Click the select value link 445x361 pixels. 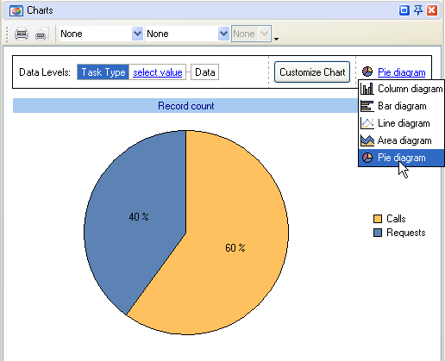click(x=158, y=72)
